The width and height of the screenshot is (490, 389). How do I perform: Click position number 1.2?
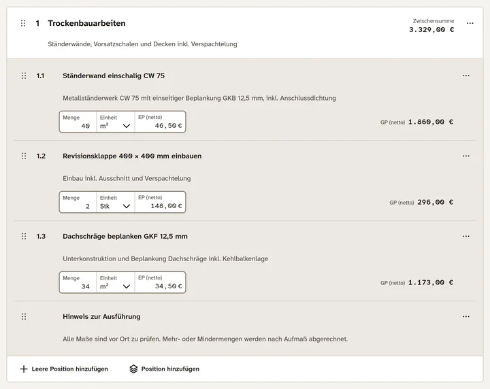[41, 156]
